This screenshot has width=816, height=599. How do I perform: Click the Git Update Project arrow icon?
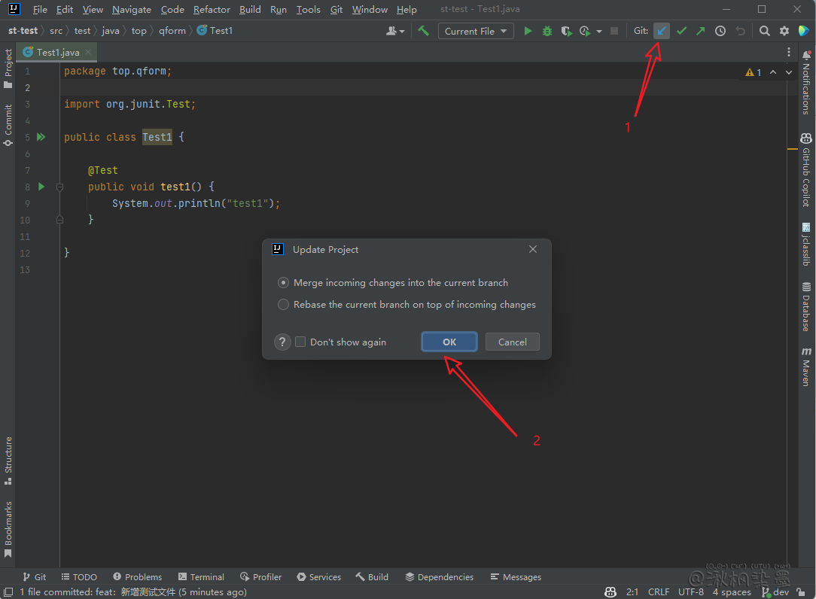[x=661, y=31]
